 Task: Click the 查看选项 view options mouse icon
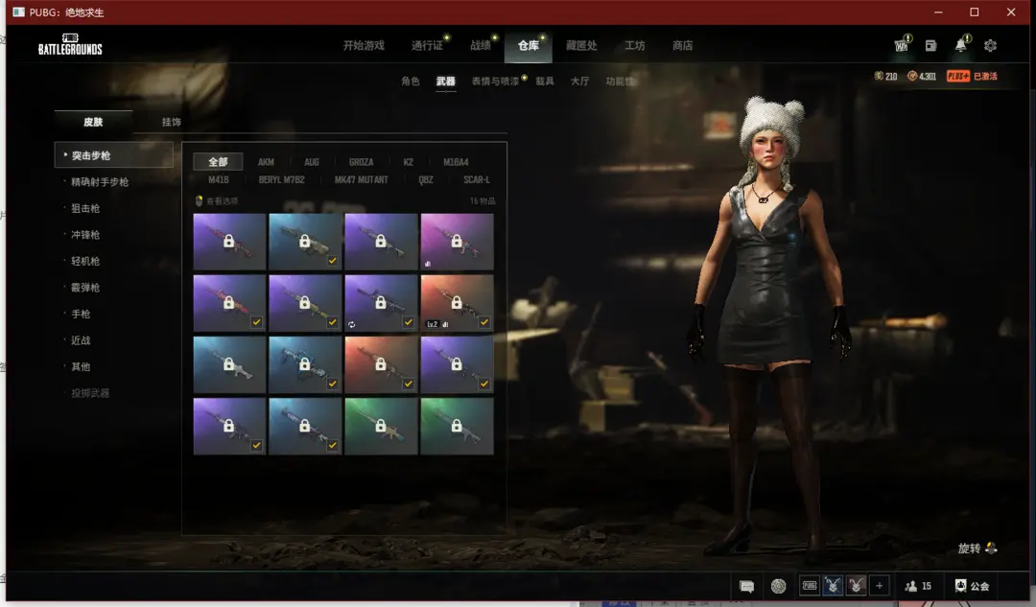[199, 200]
